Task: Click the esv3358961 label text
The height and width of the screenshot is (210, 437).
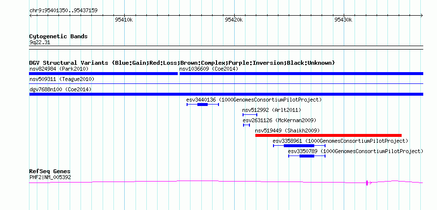Action: (341, 141)
